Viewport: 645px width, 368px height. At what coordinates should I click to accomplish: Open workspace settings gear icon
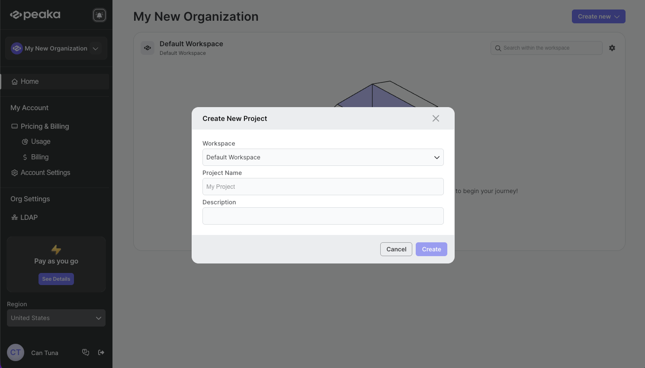[x=612, y=48]
